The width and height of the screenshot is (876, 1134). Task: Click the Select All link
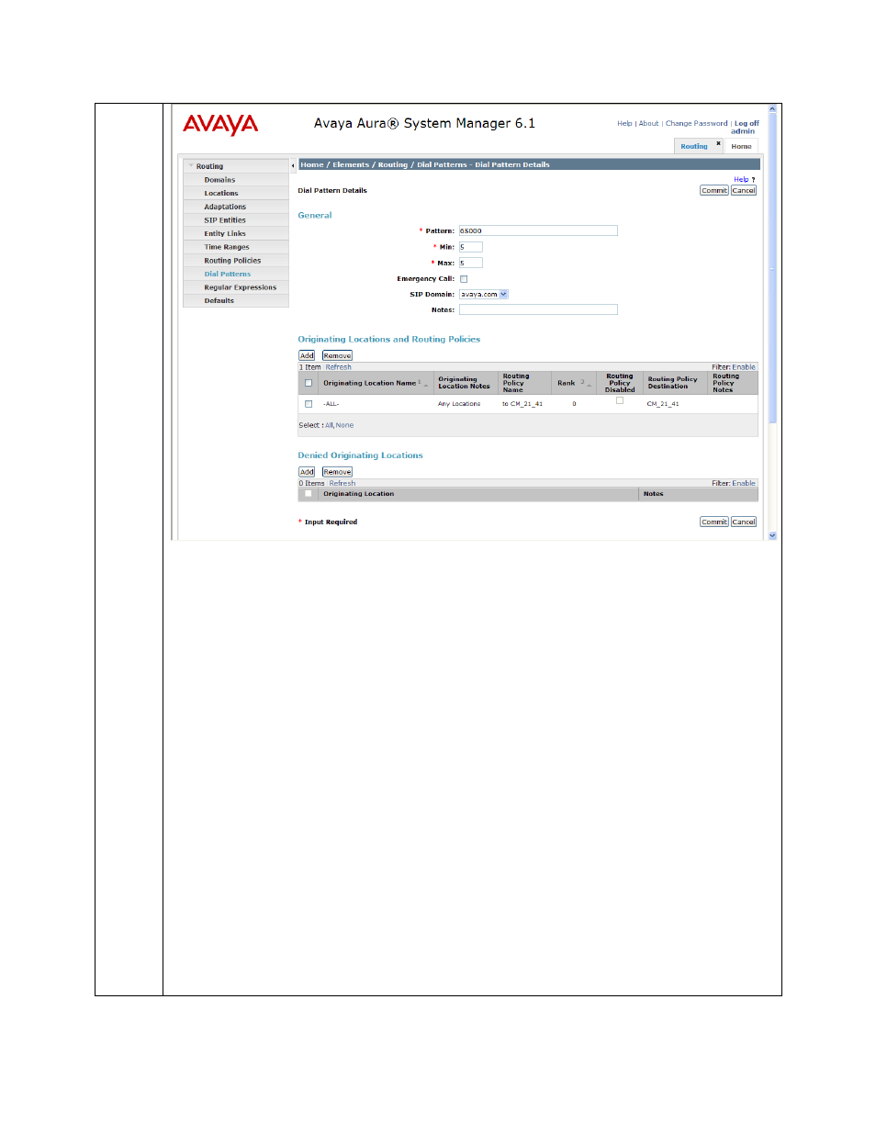tap(329, 426)
